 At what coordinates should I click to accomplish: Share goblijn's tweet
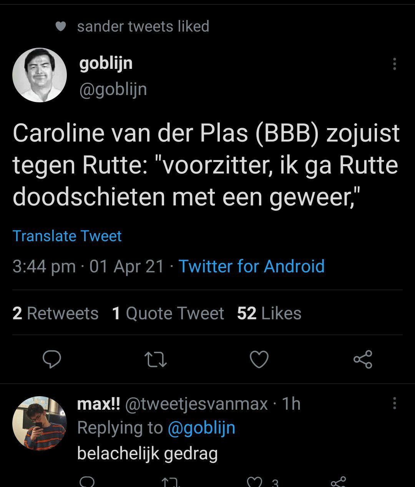tap(363, 359)
